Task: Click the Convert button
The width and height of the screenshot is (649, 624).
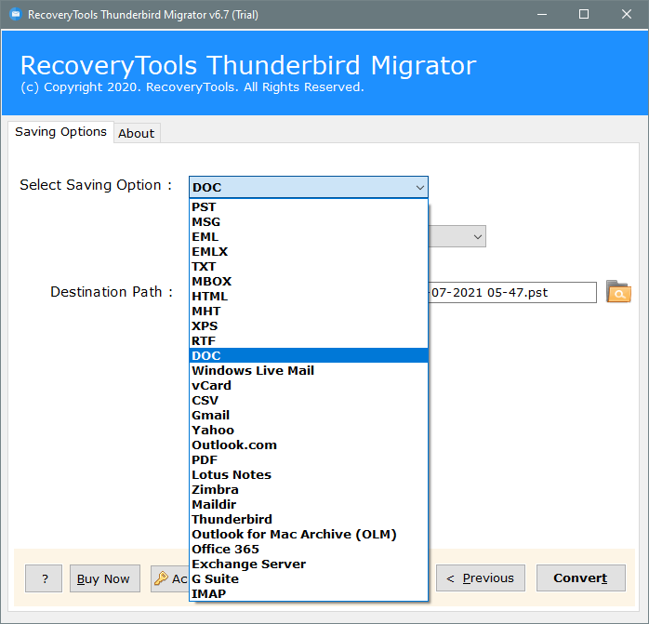Action: 581,578
